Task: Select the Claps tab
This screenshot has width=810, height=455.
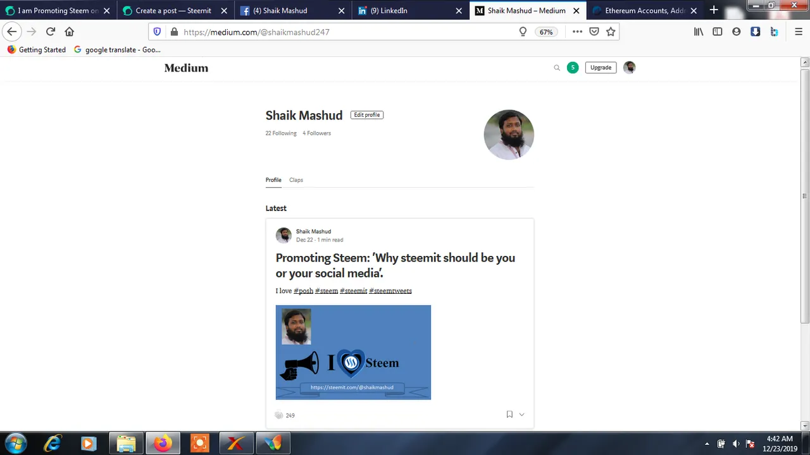Action: [296, 180]
